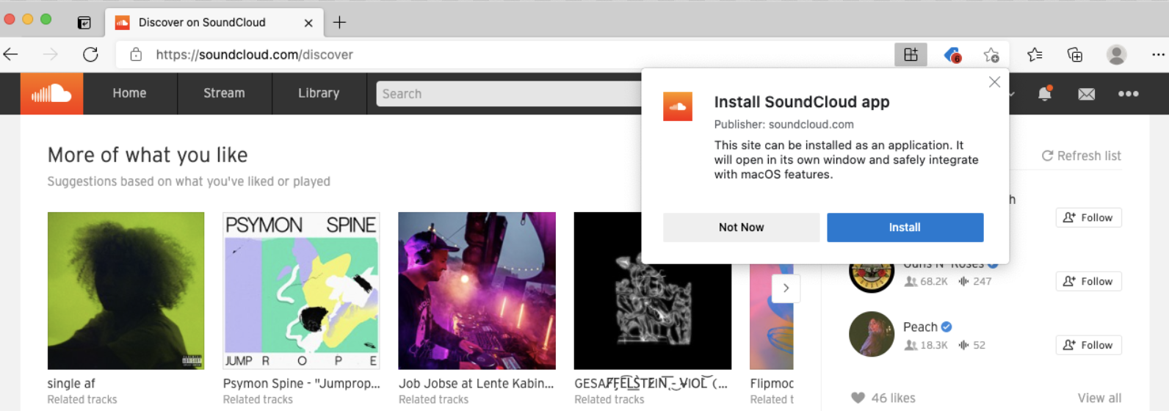Click the blue extension icon with red badge
The width and height of the screenshot is (1169, 411).
coord(952,54)
